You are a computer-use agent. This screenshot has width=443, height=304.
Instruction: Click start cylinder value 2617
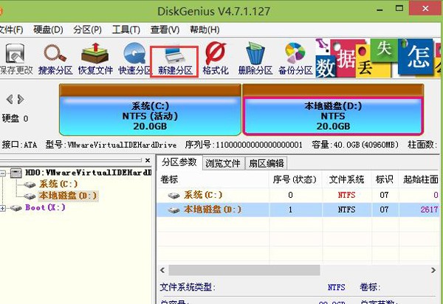(429, 210)
